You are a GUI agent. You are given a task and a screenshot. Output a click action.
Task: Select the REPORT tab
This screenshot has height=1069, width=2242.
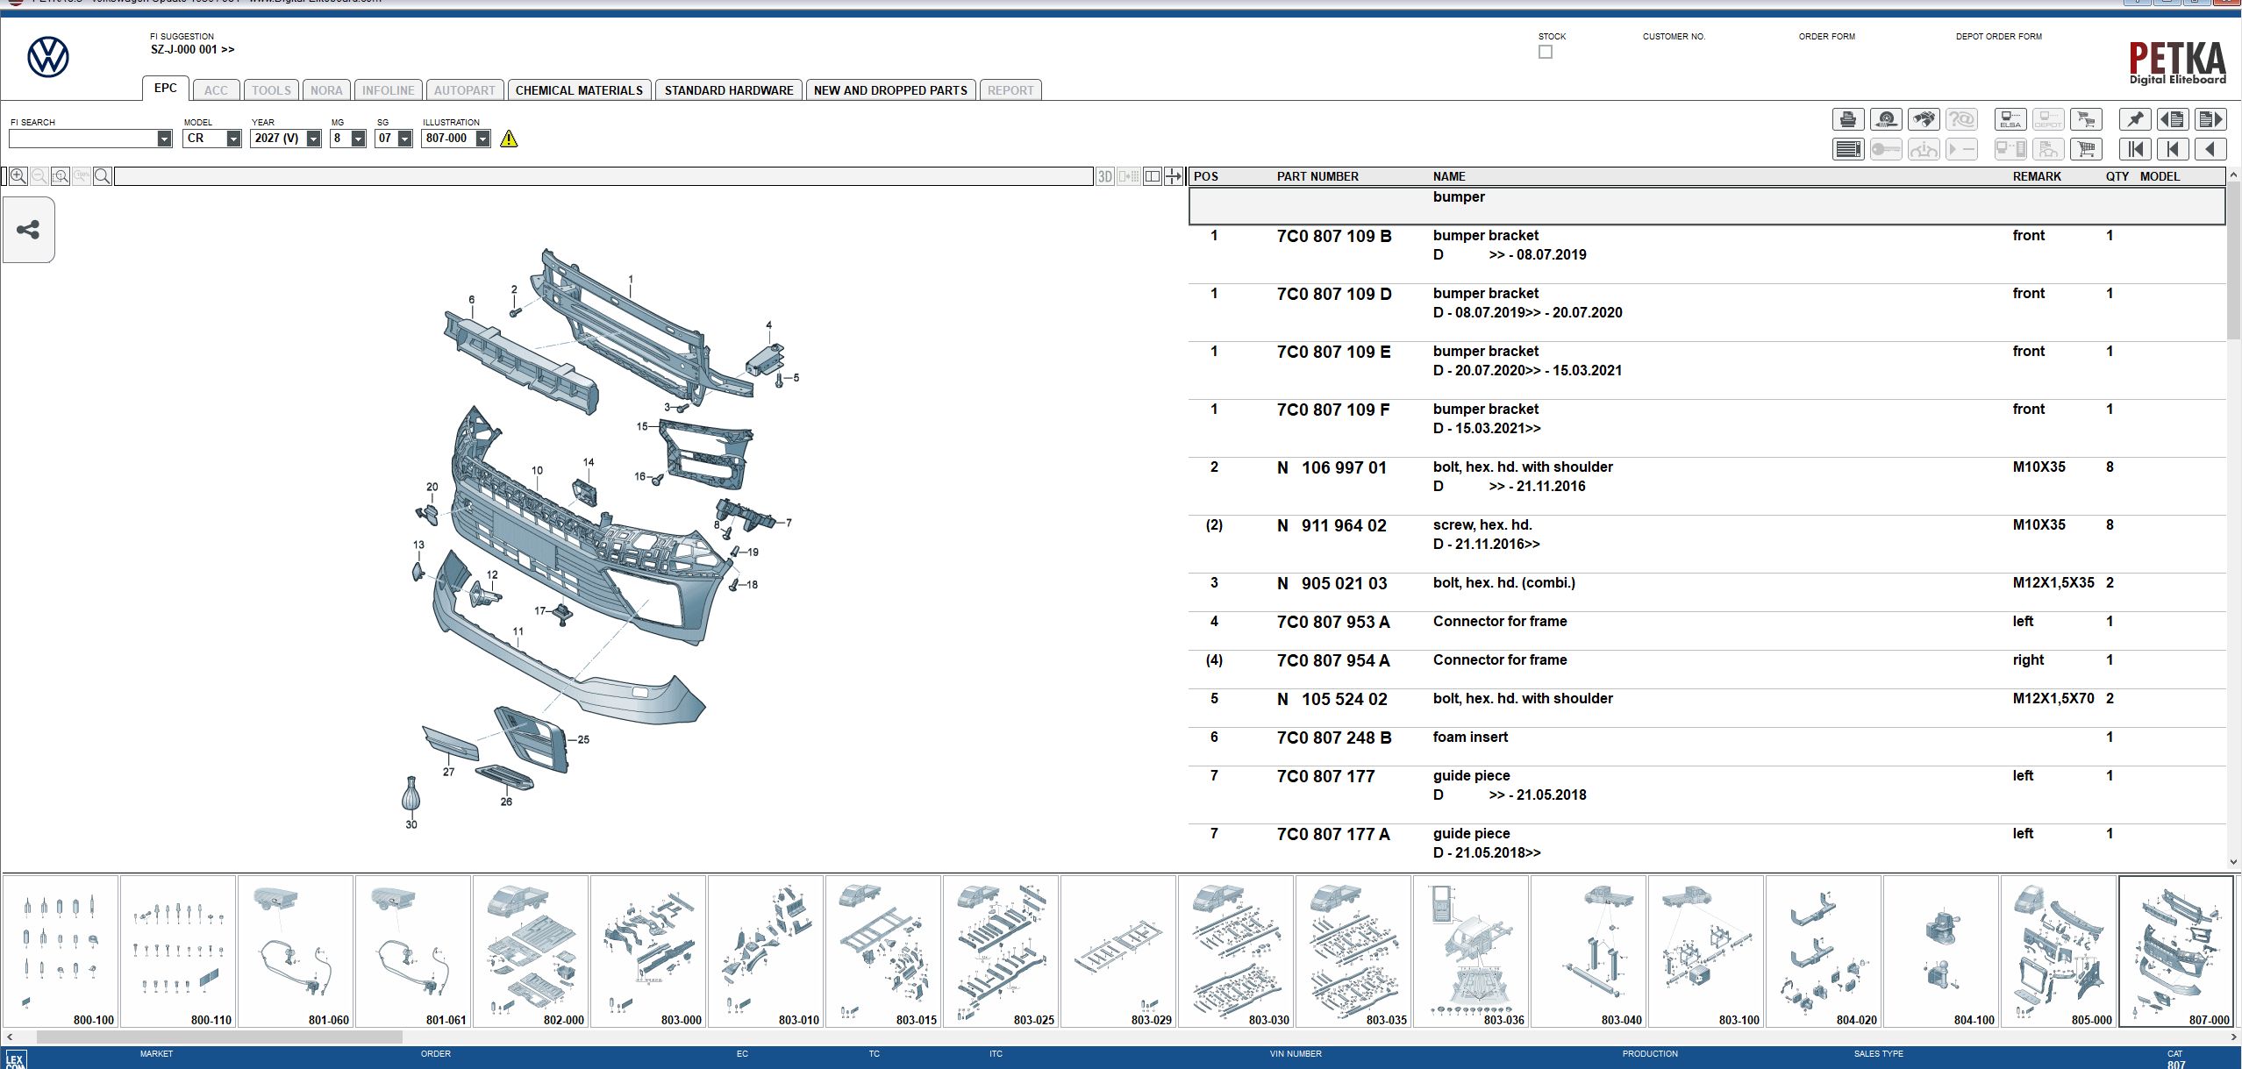[1010, 90]
